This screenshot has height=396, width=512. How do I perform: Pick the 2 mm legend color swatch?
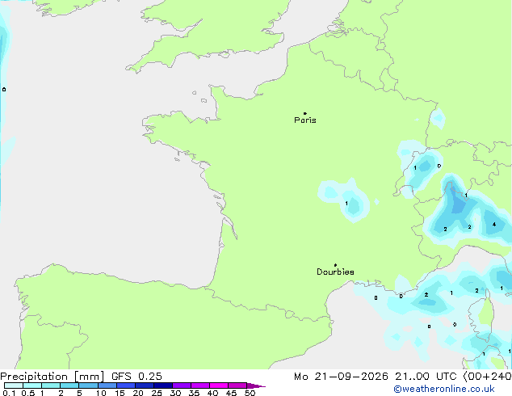coord(69,385)
